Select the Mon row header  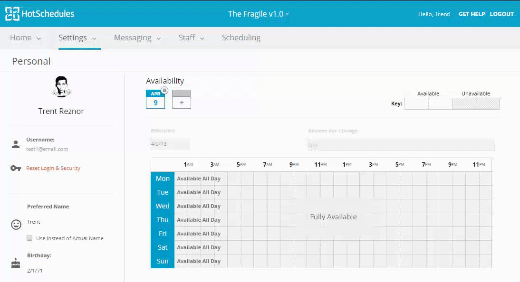coord(163,179)
